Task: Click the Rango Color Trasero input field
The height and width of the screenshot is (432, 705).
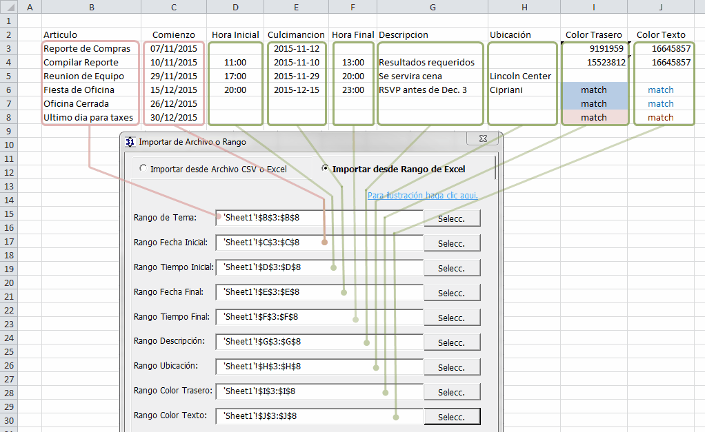Action: coord(319,391)
